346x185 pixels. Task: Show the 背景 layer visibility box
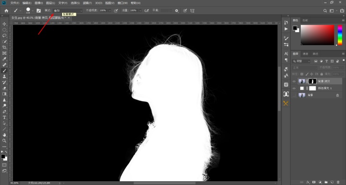pos(294,95)
